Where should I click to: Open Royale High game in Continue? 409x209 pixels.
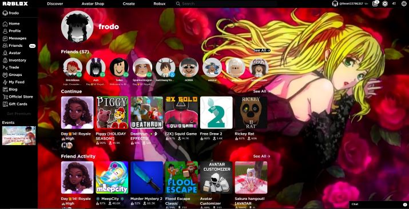coord(77,112)
